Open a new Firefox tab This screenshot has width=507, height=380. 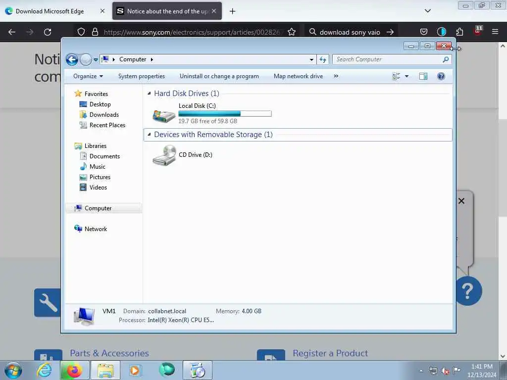(233, 11)
